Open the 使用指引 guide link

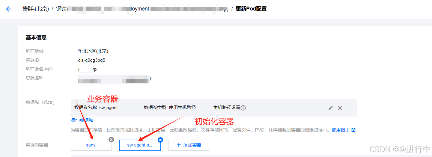tap(341, 130)
